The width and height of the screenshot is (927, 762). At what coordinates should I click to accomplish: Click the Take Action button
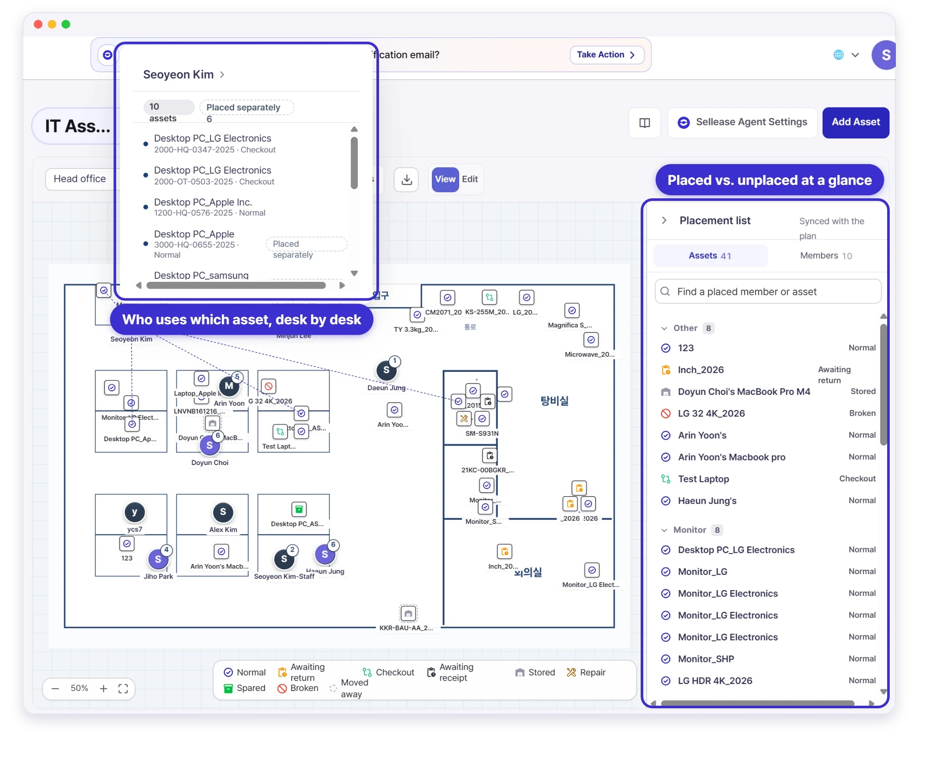[606, 55]
